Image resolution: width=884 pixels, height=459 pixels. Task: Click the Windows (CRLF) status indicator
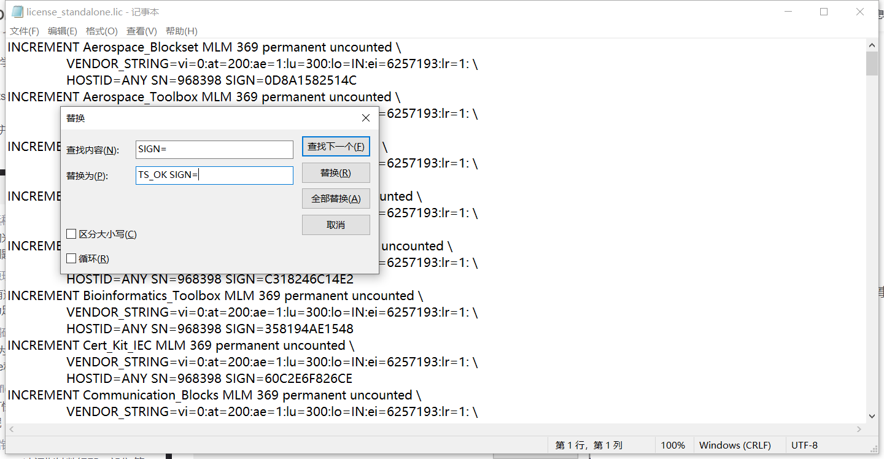737,445
